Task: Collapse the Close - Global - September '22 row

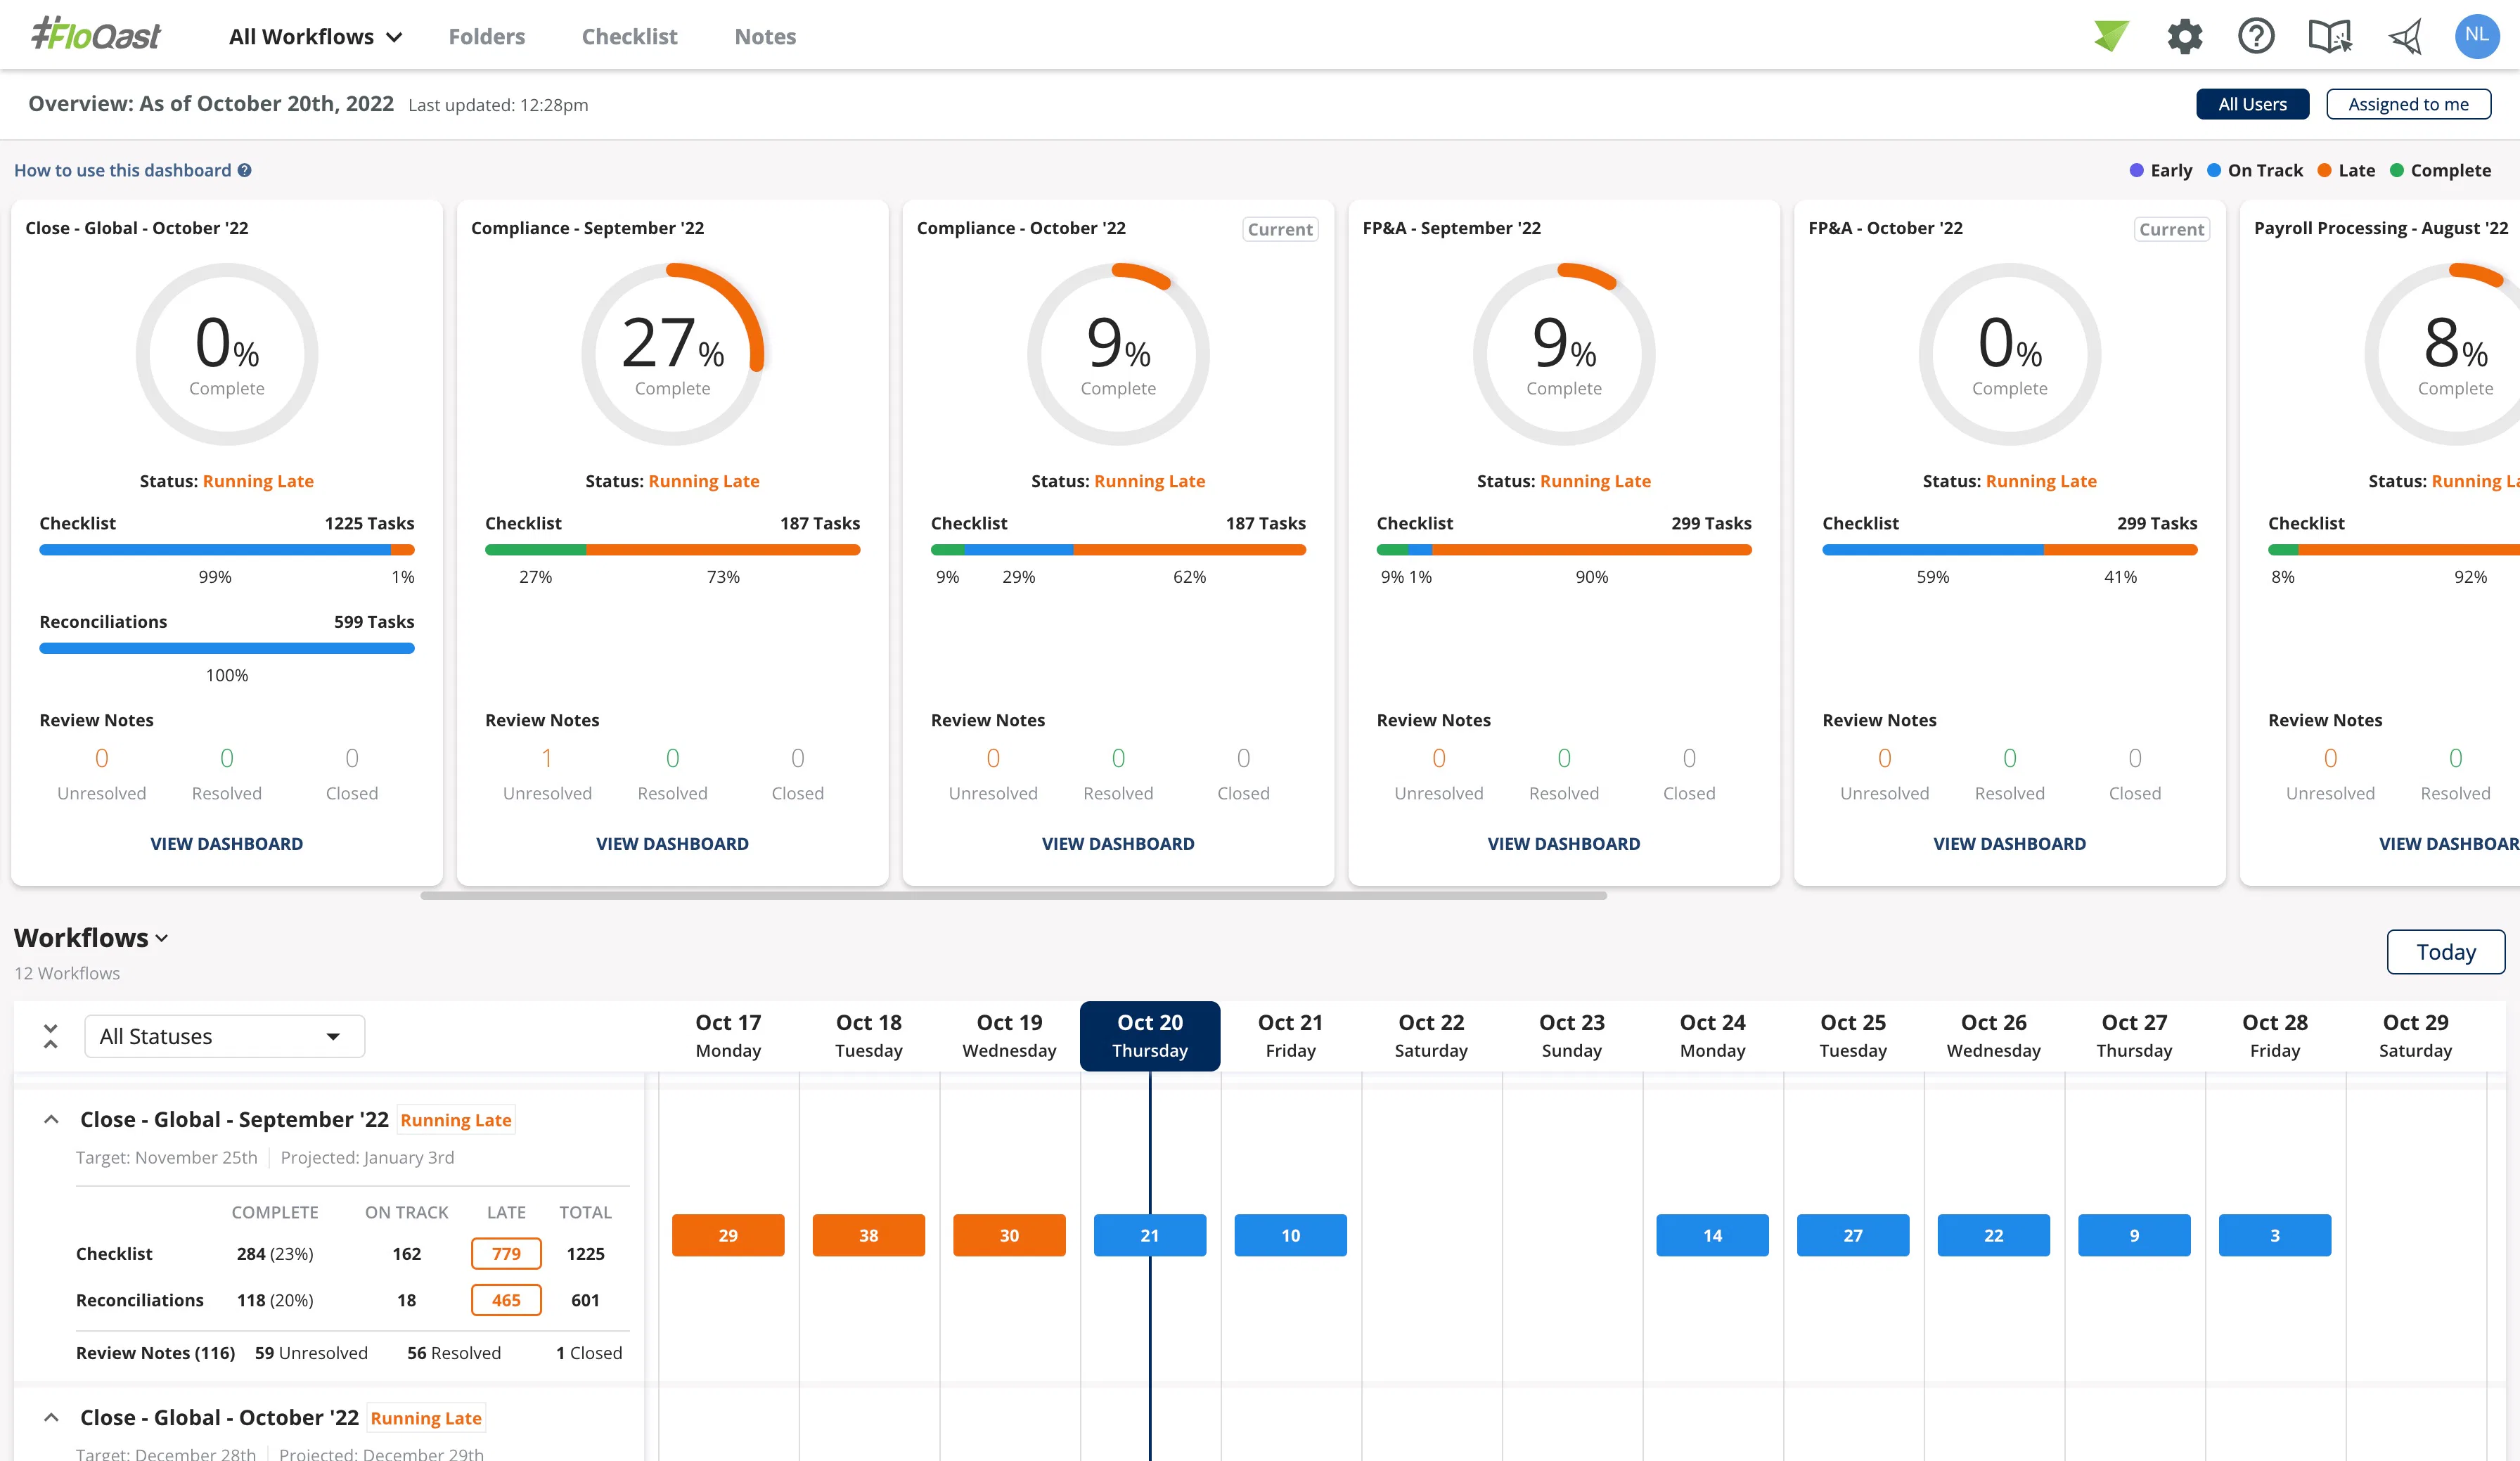Action: point(50,1119)
